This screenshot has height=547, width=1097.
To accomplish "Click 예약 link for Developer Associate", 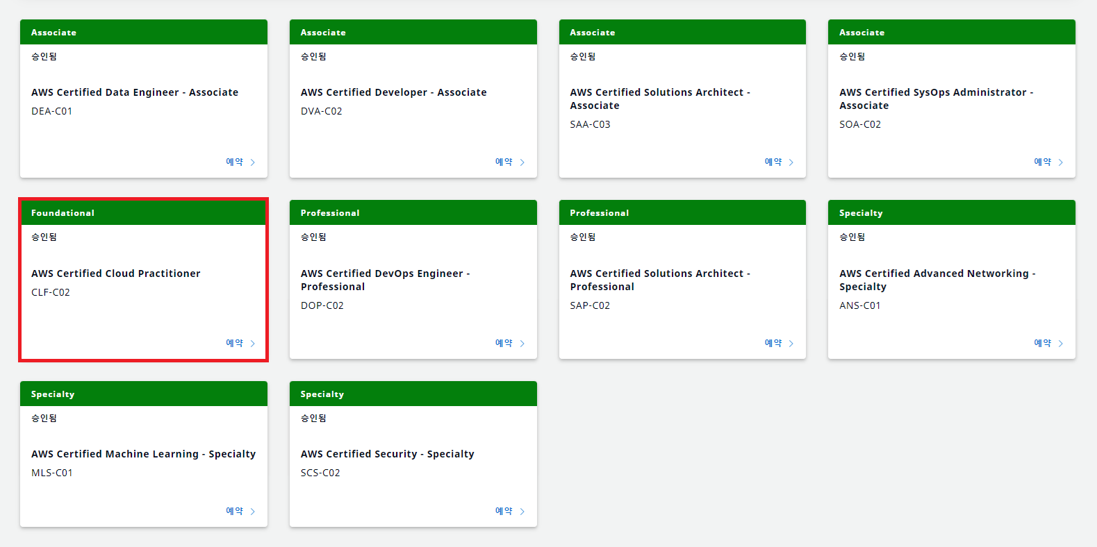I will (504, 162).
